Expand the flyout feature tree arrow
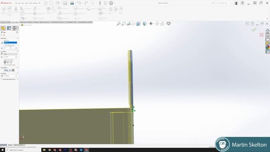The image size is (270, 152). [x=20, y=25]
